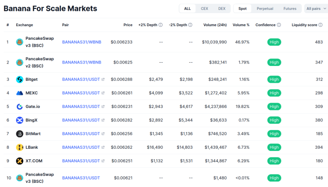328x187 pixels.
Task: Click the High confidence badge for Bitget
Action: point(274,79)
